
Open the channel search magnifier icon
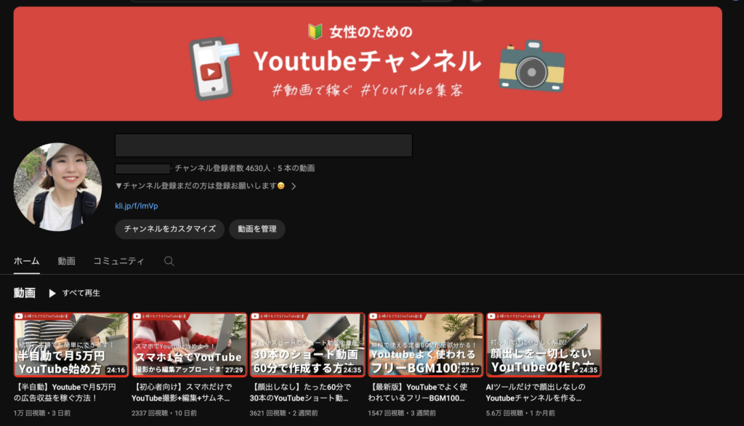coord(169,261)
